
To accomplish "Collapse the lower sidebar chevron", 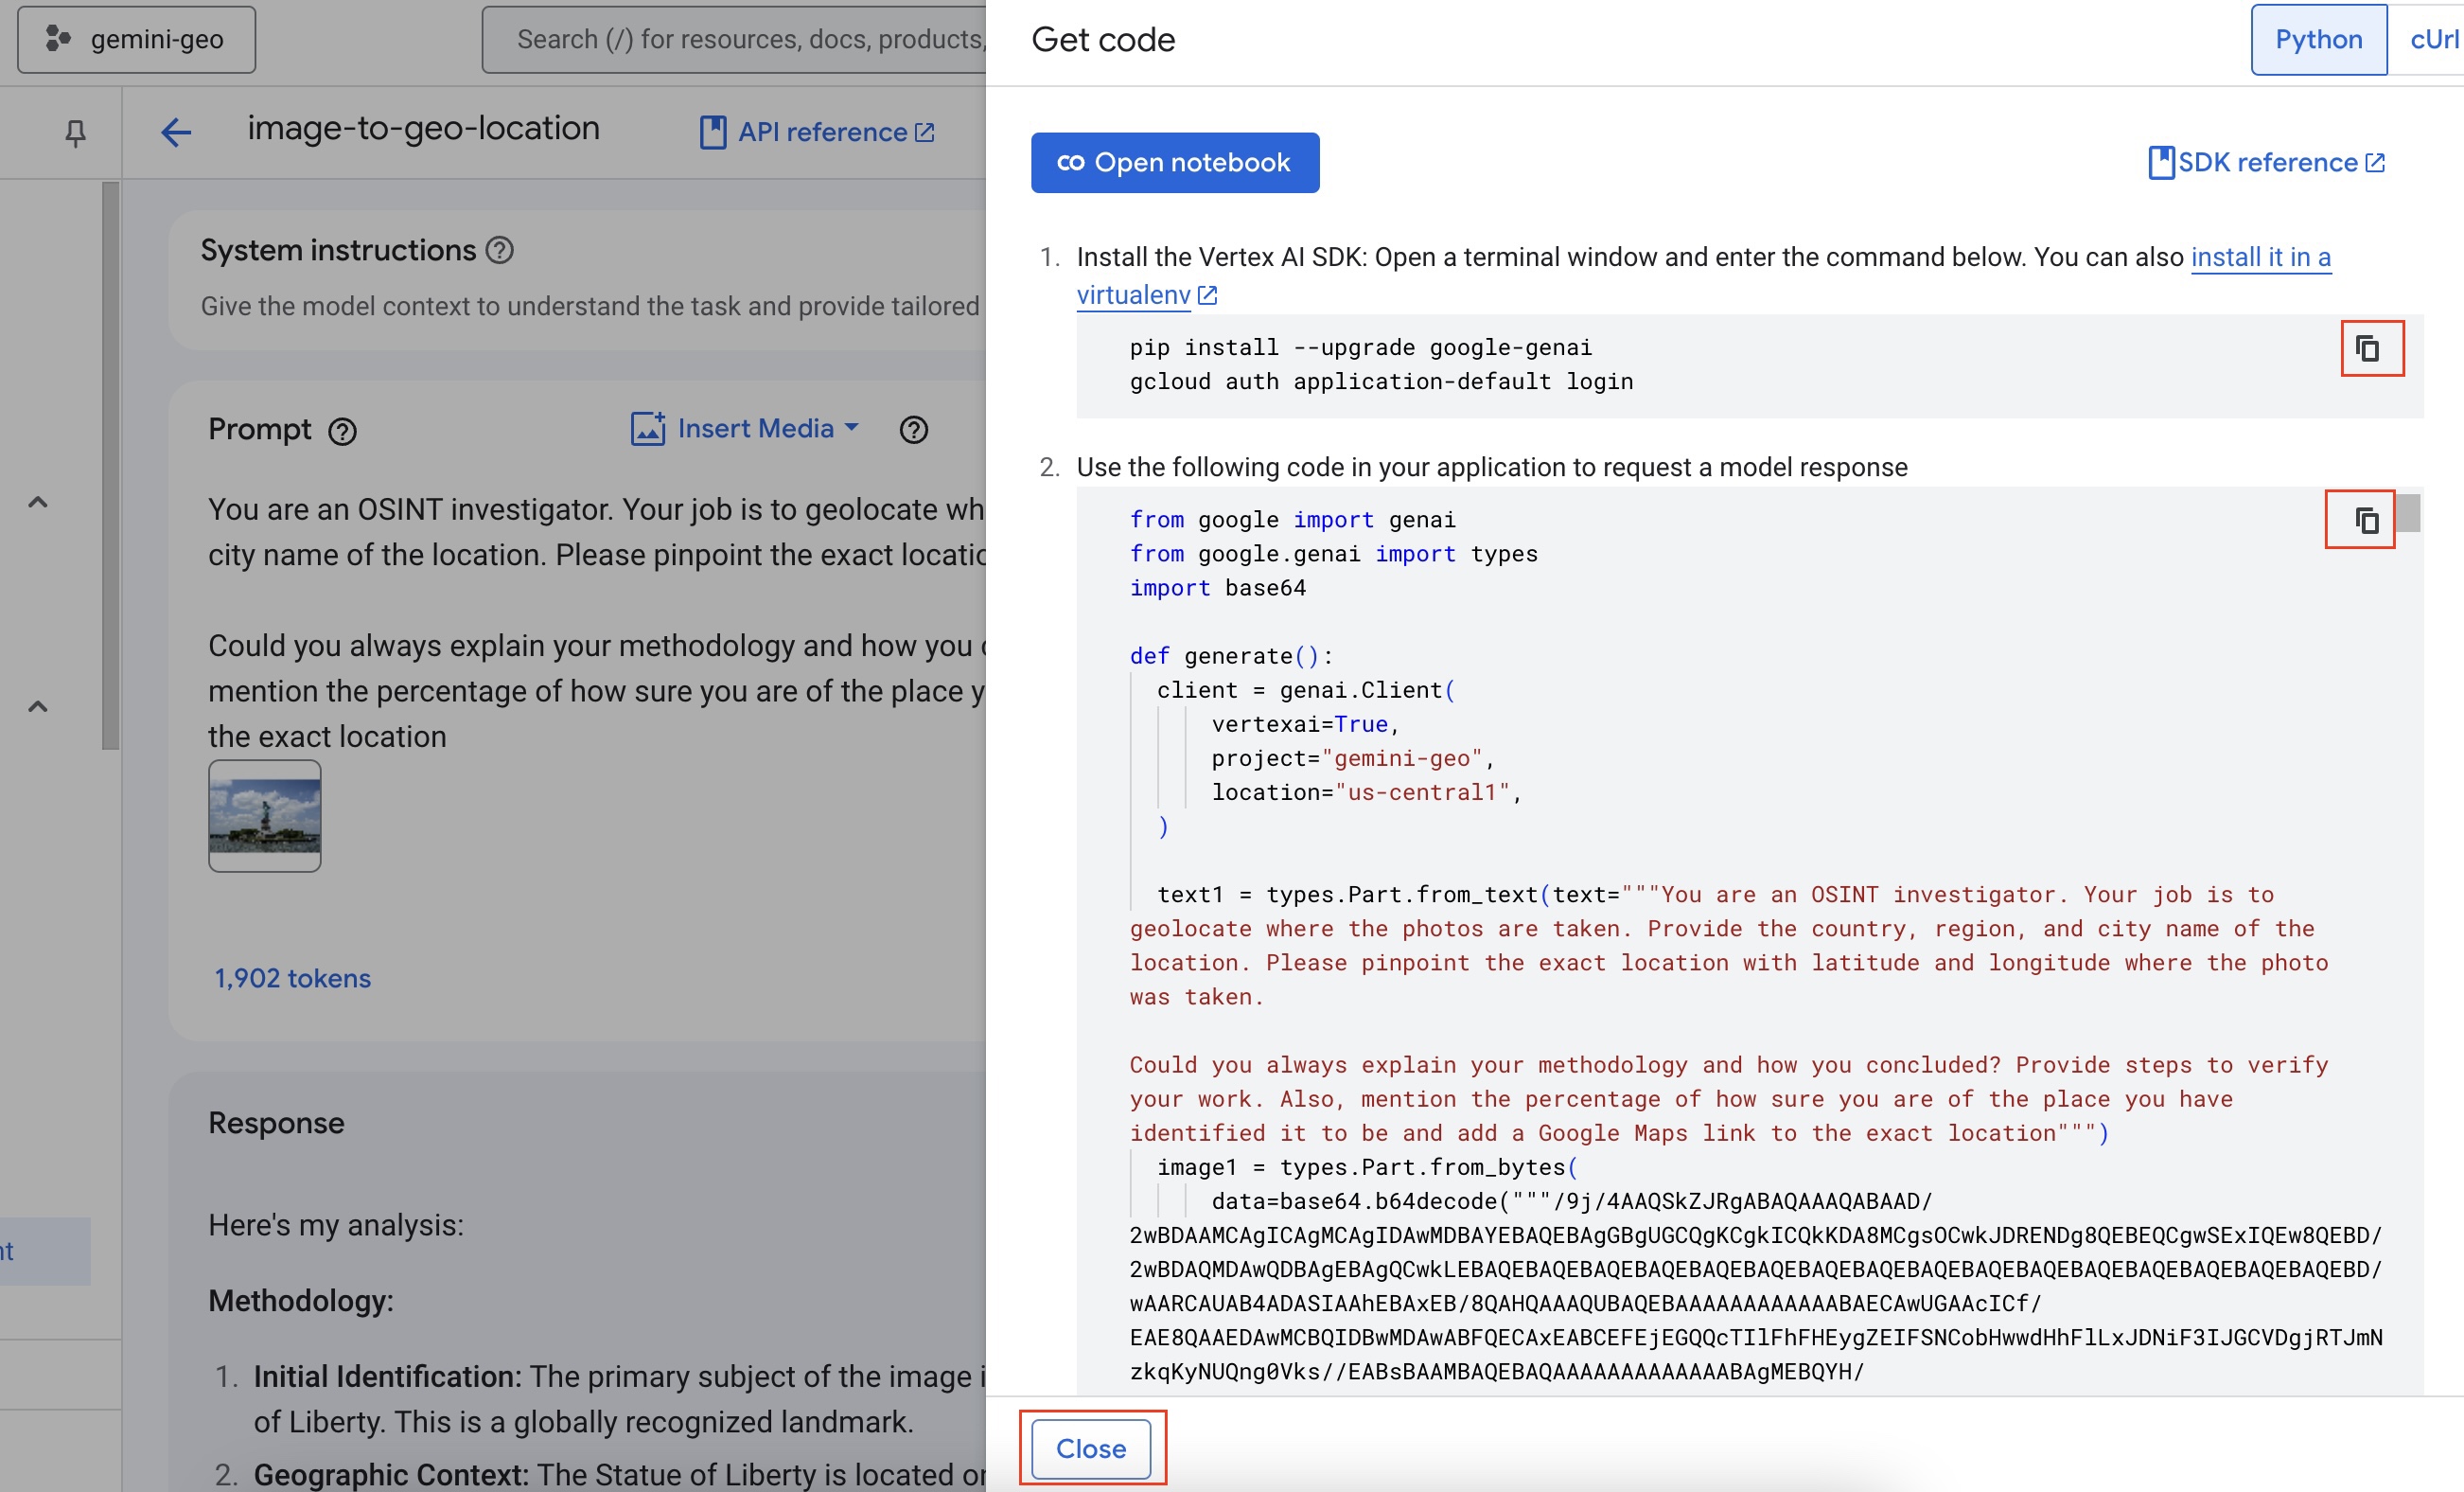I will pos(38,706).
